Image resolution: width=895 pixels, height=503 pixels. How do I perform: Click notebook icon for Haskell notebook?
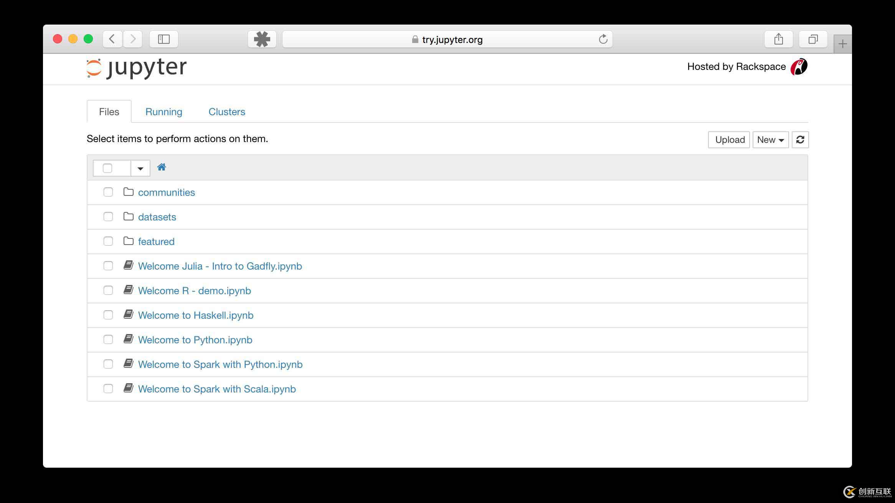[129, 314]
